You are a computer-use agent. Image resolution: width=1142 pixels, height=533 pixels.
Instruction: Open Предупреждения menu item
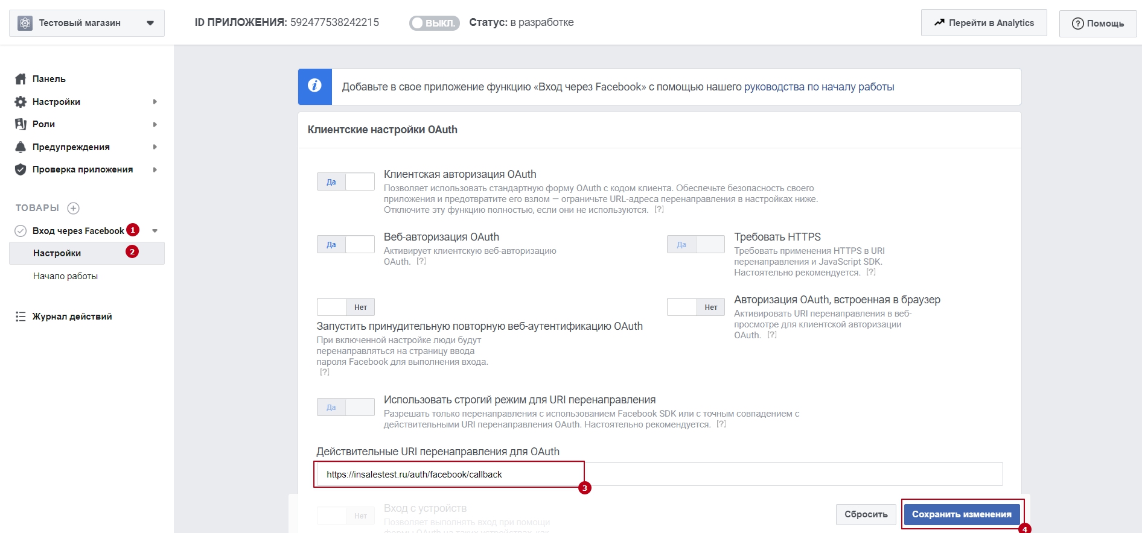pos(71,147)
